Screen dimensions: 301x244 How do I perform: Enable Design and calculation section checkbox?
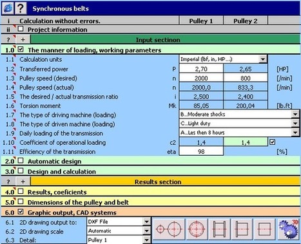coord(21,171)
